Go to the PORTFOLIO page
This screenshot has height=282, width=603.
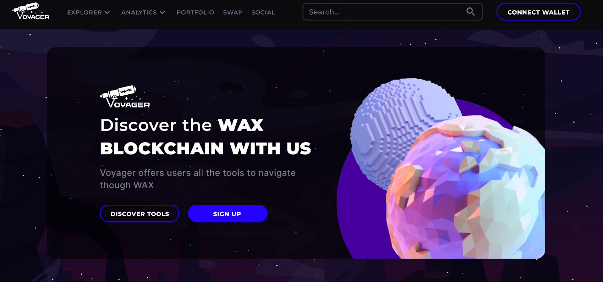click(x=195, y=12)
